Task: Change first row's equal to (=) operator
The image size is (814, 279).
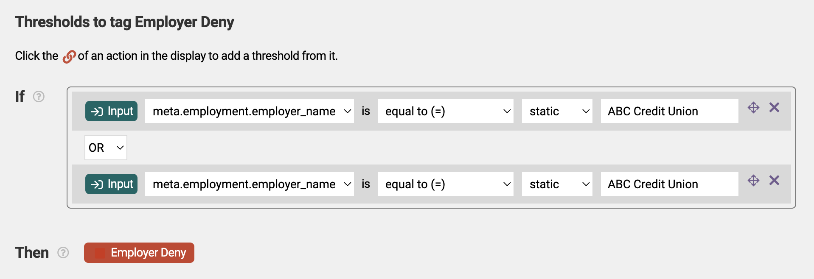Action: click(446, 111)
